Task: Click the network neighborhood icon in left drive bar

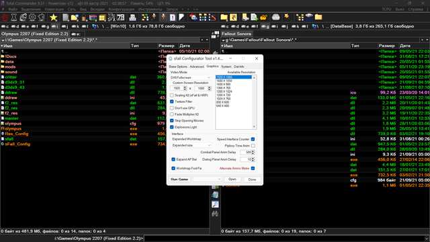Action: coord(95,26)
